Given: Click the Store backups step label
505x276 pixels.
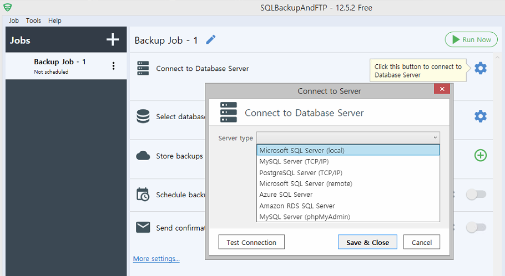Looking at the screenshot, I should point(179,156).
